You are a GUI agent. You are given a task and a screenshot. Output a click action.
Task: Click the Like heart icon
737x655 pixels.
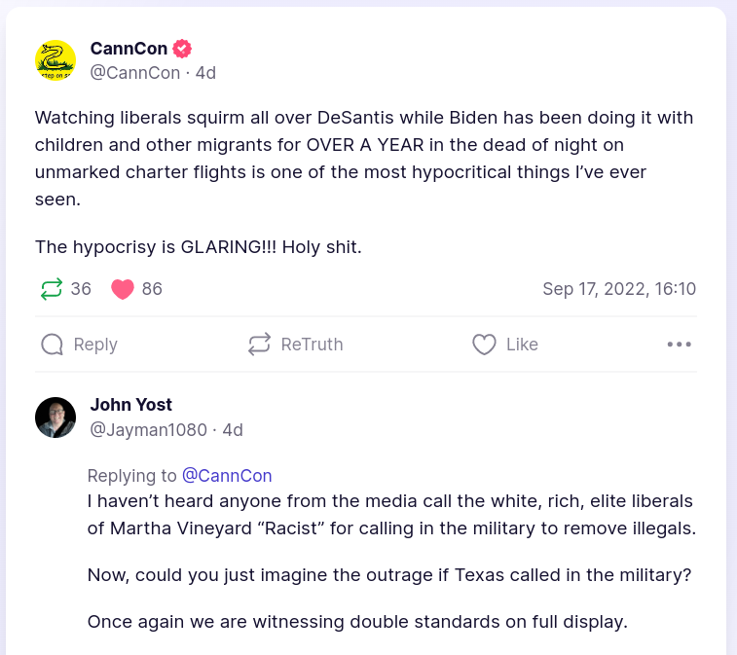484,345
